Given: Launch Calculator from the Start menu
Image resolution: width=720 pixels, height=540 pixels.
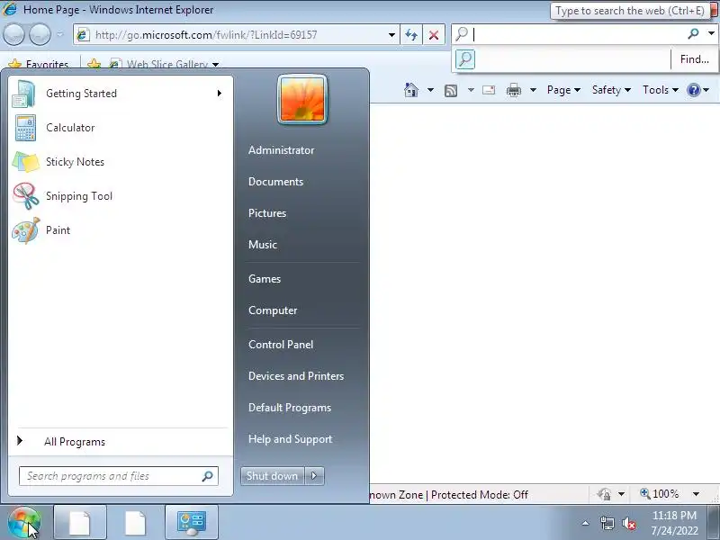Looking at the screenshot, I should click(x=120, y=128).
